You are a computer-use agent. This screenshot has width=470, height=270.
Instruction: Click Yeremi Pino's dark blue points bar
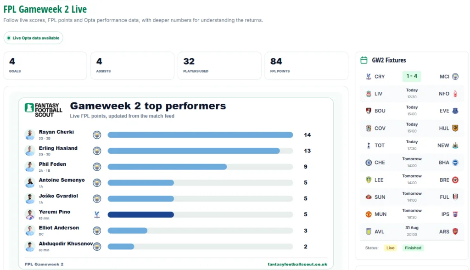pyautogui.click(x=141, y=214)
